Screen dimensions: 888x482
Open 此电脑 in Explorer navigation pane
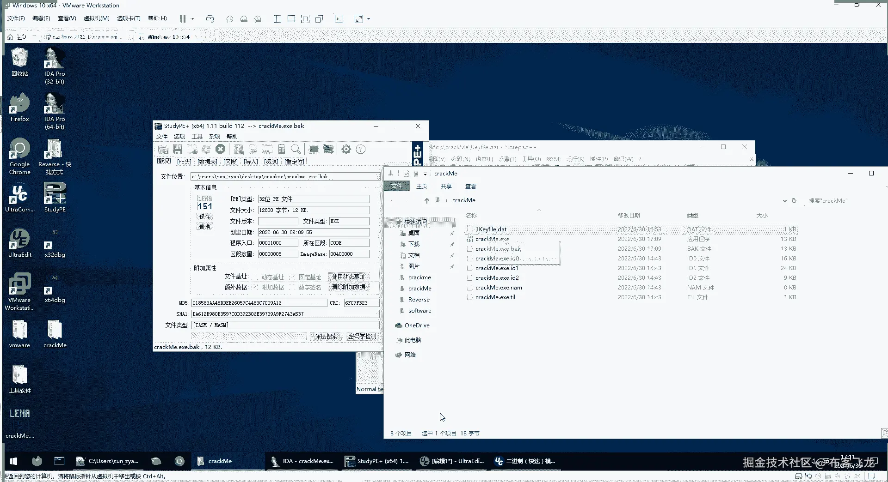[x=409, y=340]
